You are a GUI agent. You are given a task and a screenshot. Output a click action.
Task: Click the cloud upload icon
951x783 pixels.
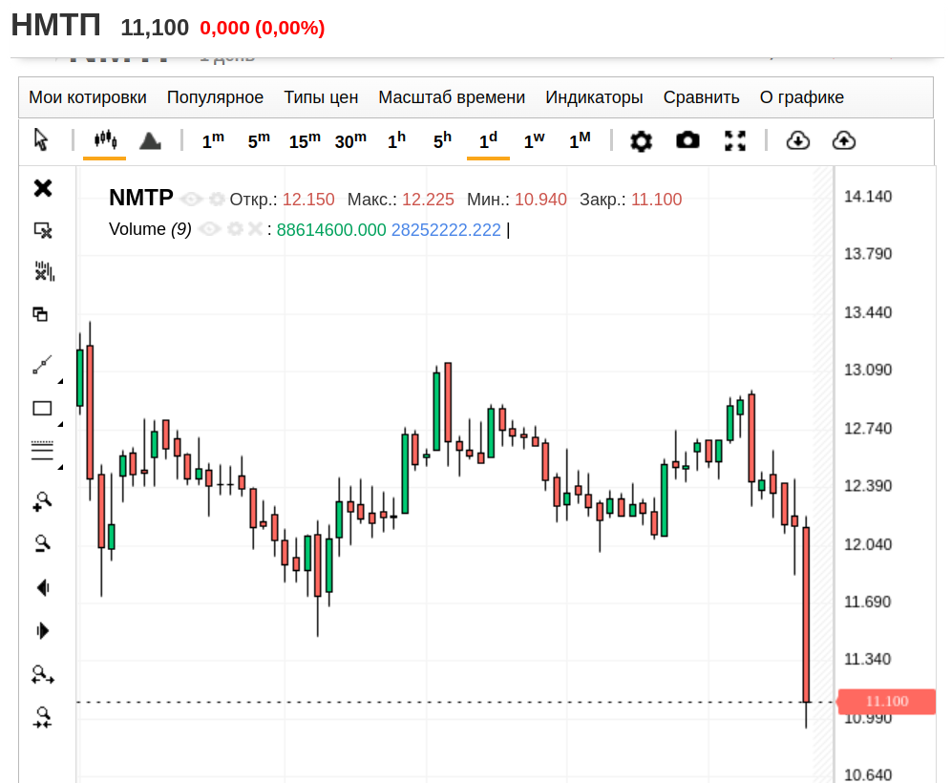[x=844, y=140]
